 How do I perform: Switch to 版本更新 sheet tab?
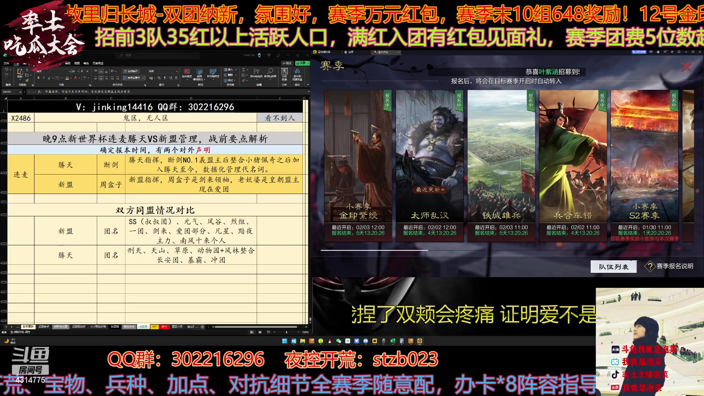coord(28,327)
